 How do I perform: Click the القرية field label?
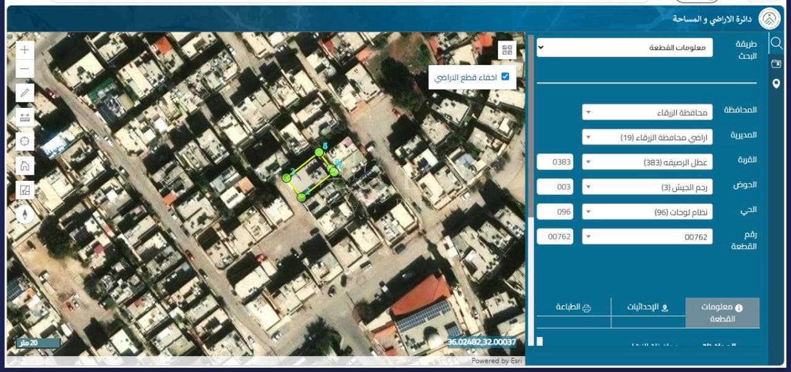(x=747, y=160)
